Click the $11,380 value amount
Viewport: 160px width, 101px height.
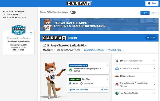[85, 79]
